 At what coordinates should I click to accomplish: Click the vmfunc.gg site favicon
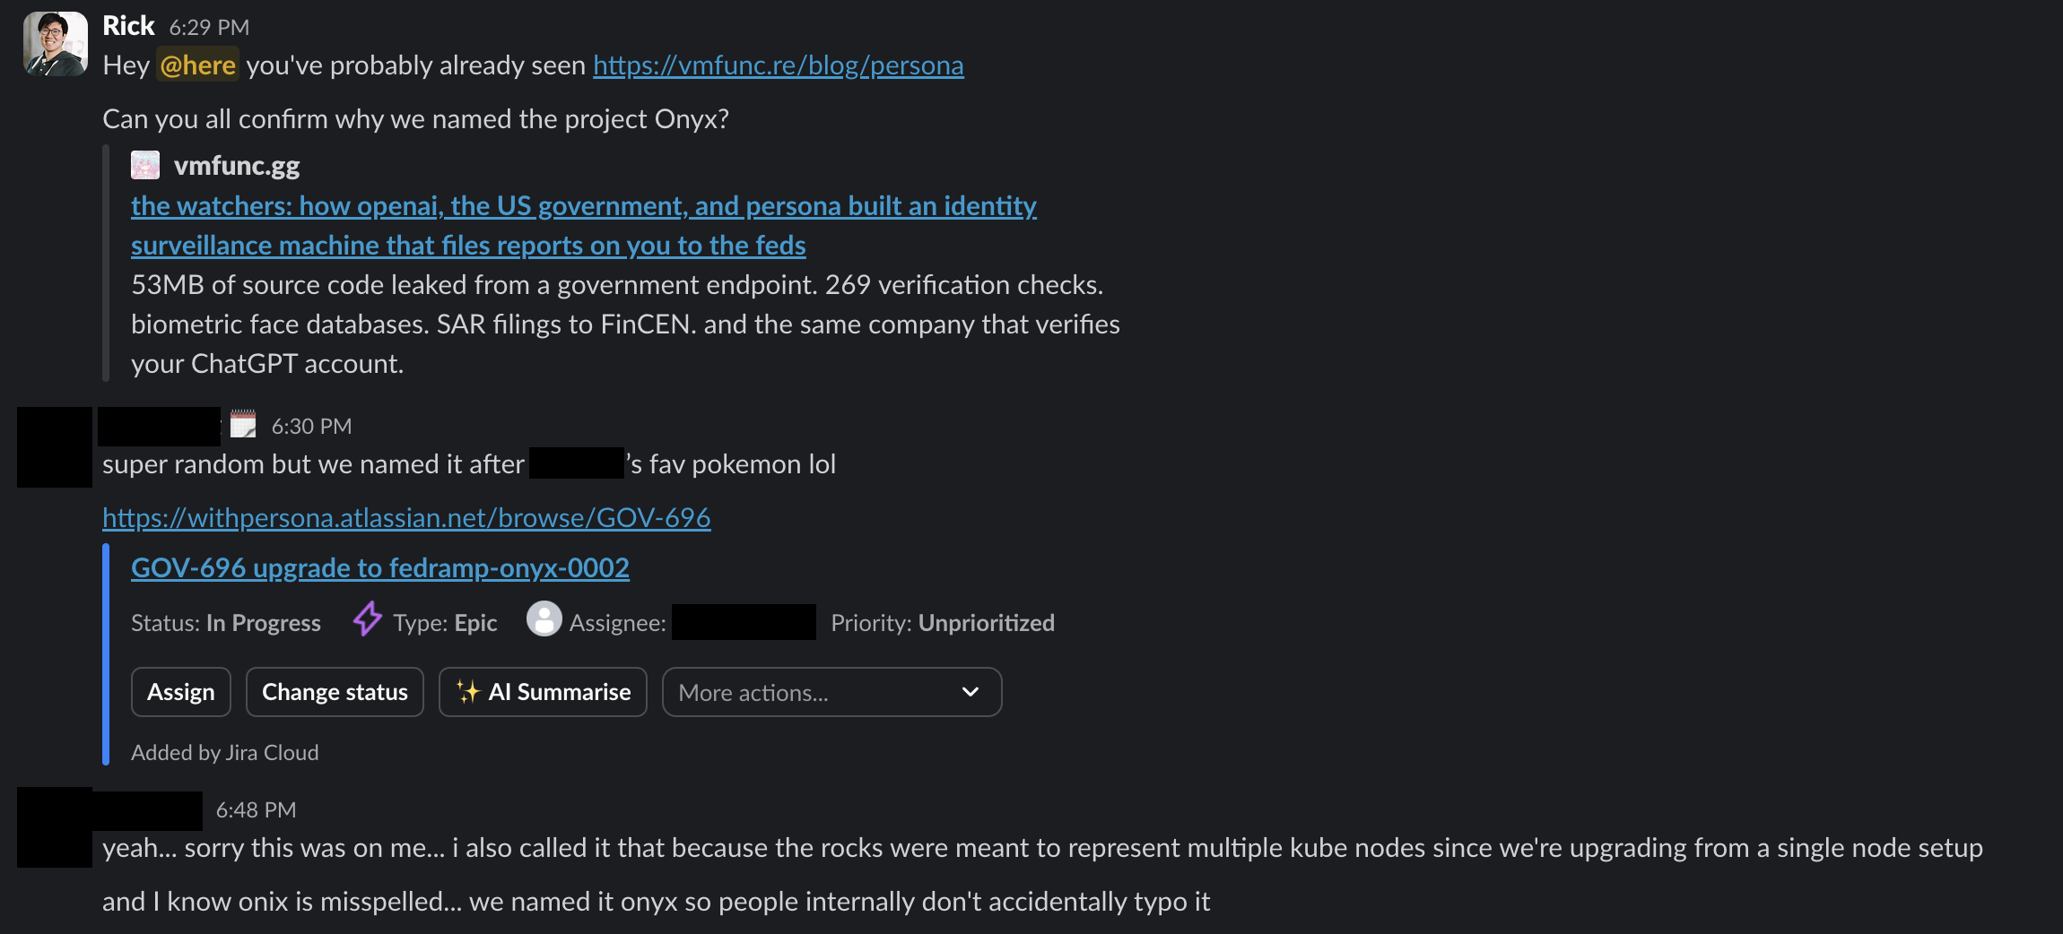[x=145, y=164]
